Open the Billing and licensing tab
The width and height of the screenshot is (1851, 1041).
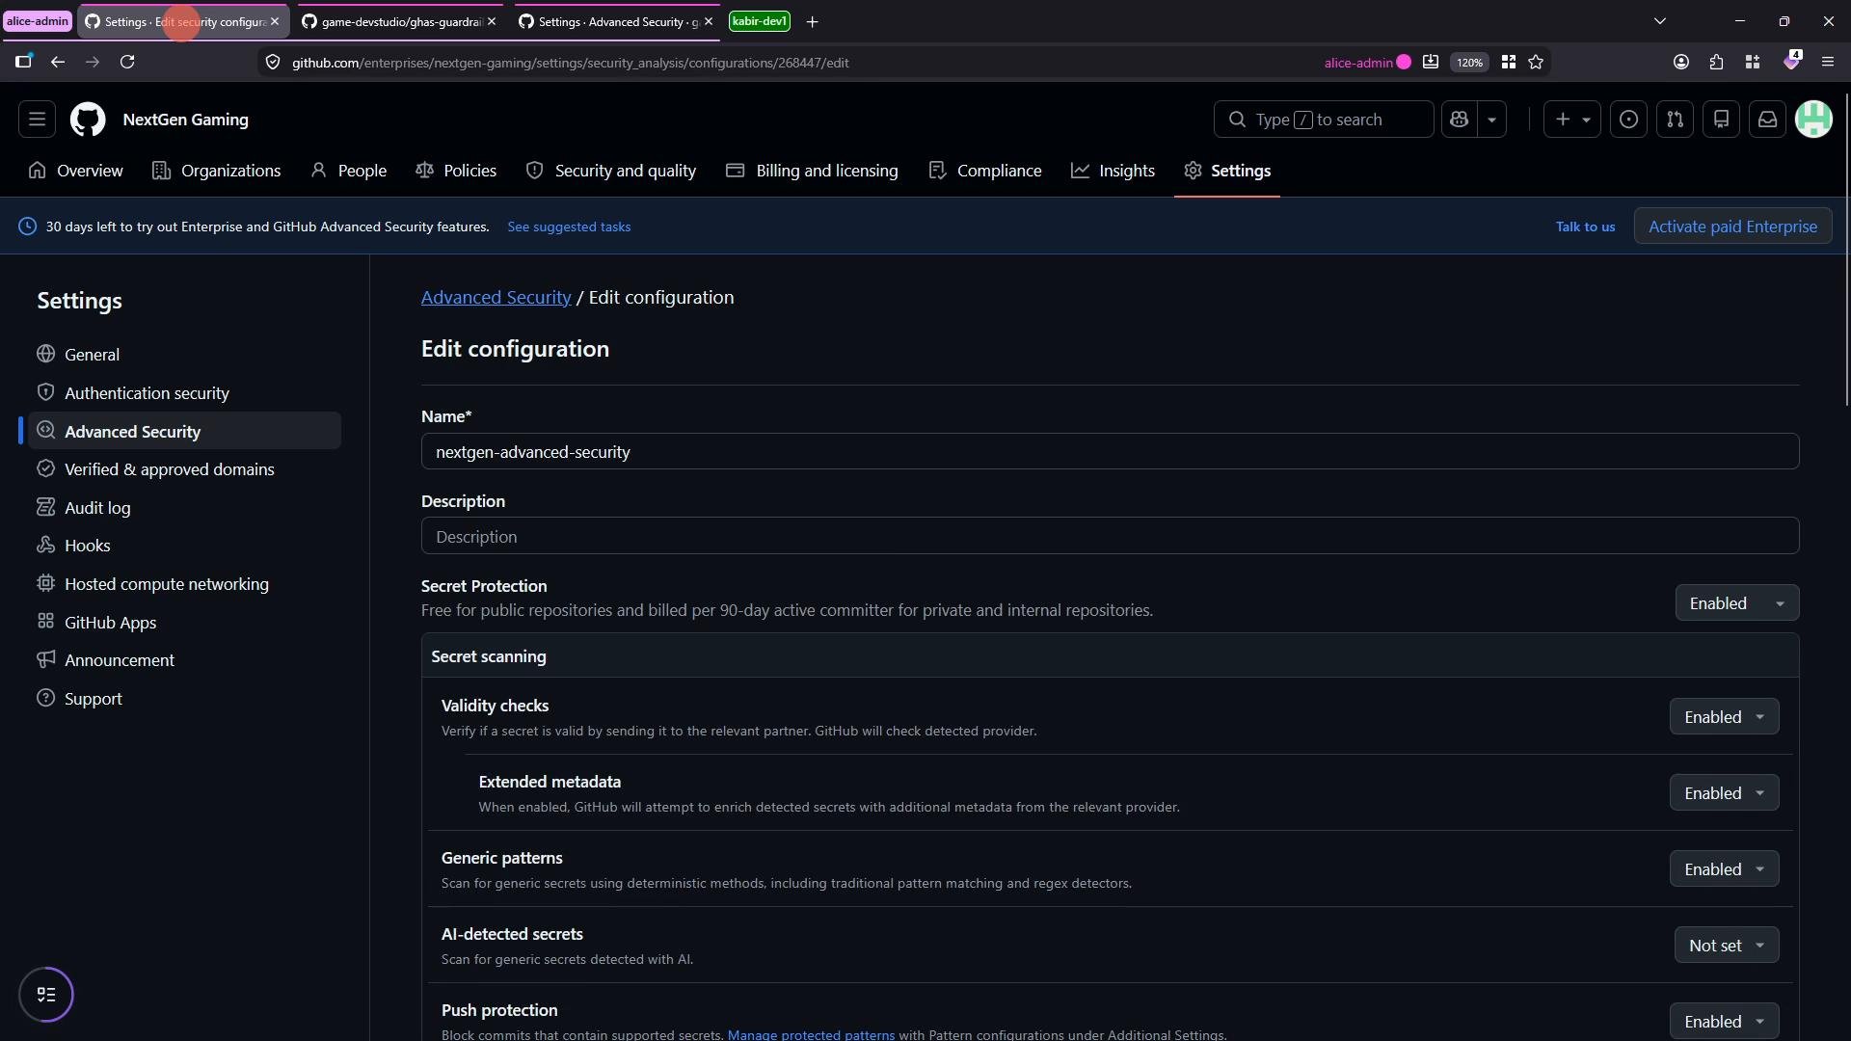(x=812, y=171)
